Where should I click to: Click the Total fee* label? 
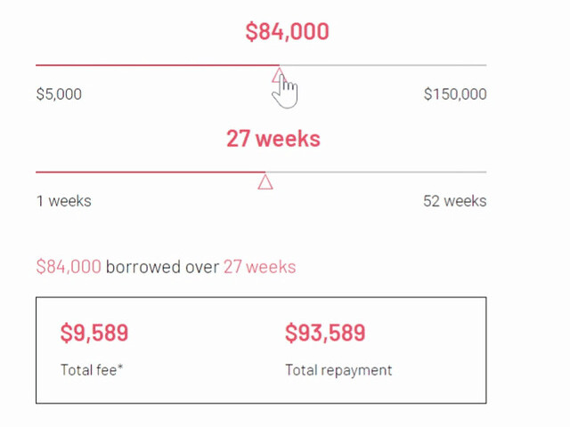92,370
